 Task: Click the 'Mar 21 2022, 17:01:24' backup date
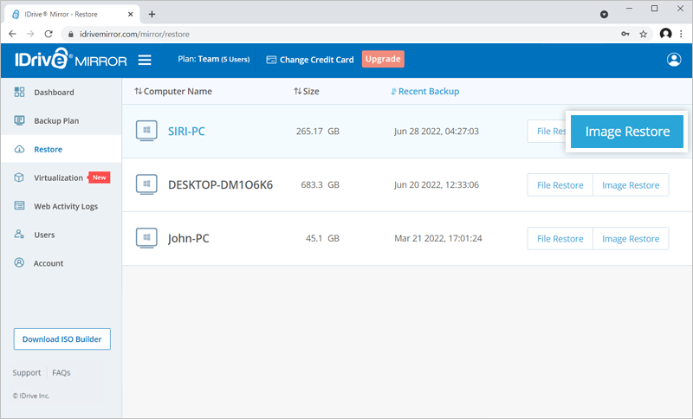coord(438,238)
